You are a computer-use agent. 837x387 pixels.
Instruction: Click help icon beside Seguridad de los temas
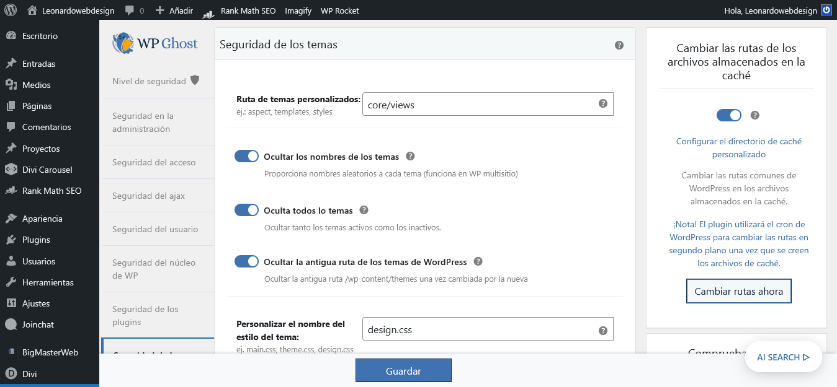click(x=619, y=45)
